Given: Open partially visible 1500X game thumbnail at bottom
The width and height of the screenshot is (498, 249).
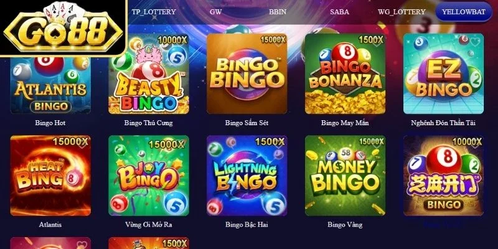Looking at the screenshot, I should [x=149, y=243].
